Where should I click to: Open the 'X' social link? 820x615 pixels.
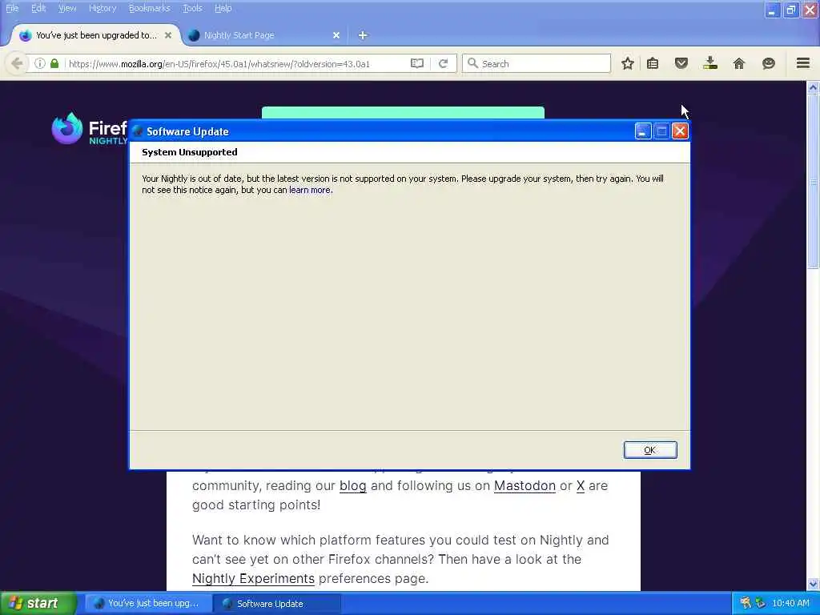click(580, 486)
